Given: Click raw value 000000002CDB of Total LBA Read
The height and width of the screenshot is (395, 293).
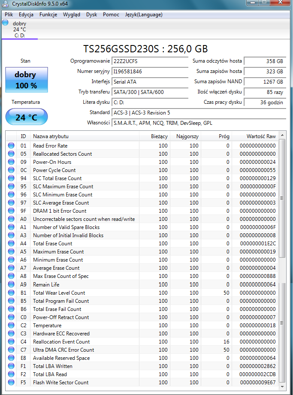Looking at the screenshot, I should point(257,374).
